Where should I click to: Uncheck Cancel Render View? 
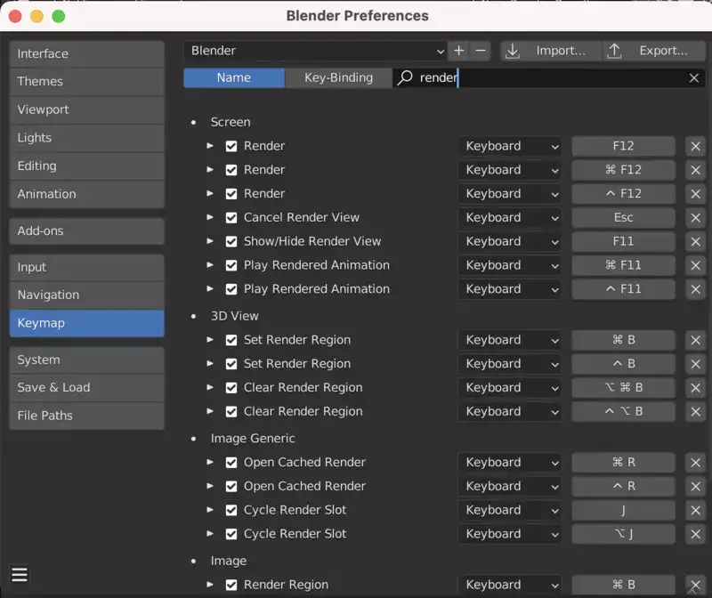tap(231, 217)
